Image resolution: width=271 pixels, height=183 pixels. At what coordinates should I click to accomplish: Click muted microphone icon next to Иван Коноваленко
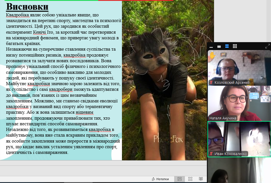pos(211,154)
